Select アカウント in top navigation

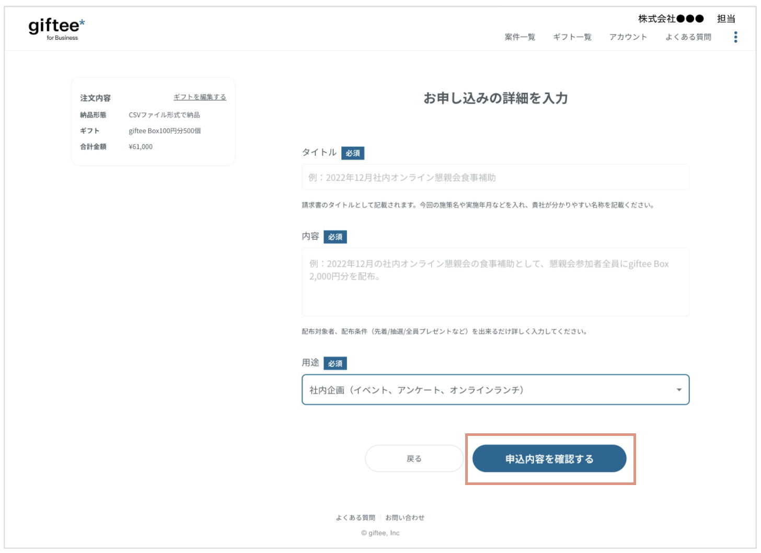tap(628, 37)
